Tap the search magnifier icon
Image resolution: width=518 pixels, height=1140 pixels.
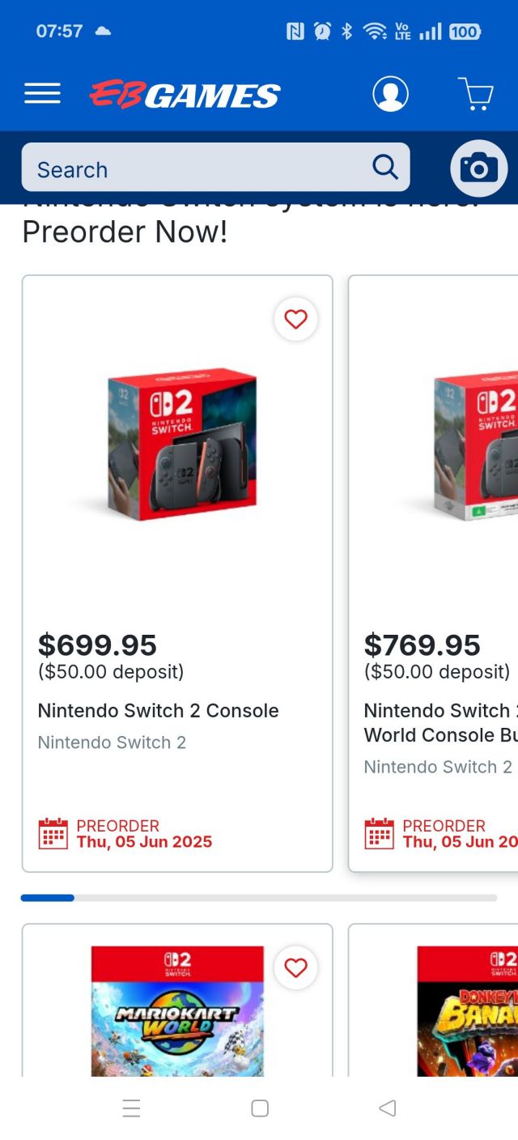(385, 166)
